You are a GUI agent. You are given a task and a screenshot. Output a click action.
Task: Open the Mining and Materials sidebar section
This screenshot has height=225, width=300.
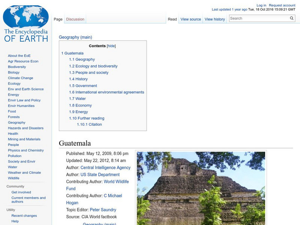click(x=24, y=139)
